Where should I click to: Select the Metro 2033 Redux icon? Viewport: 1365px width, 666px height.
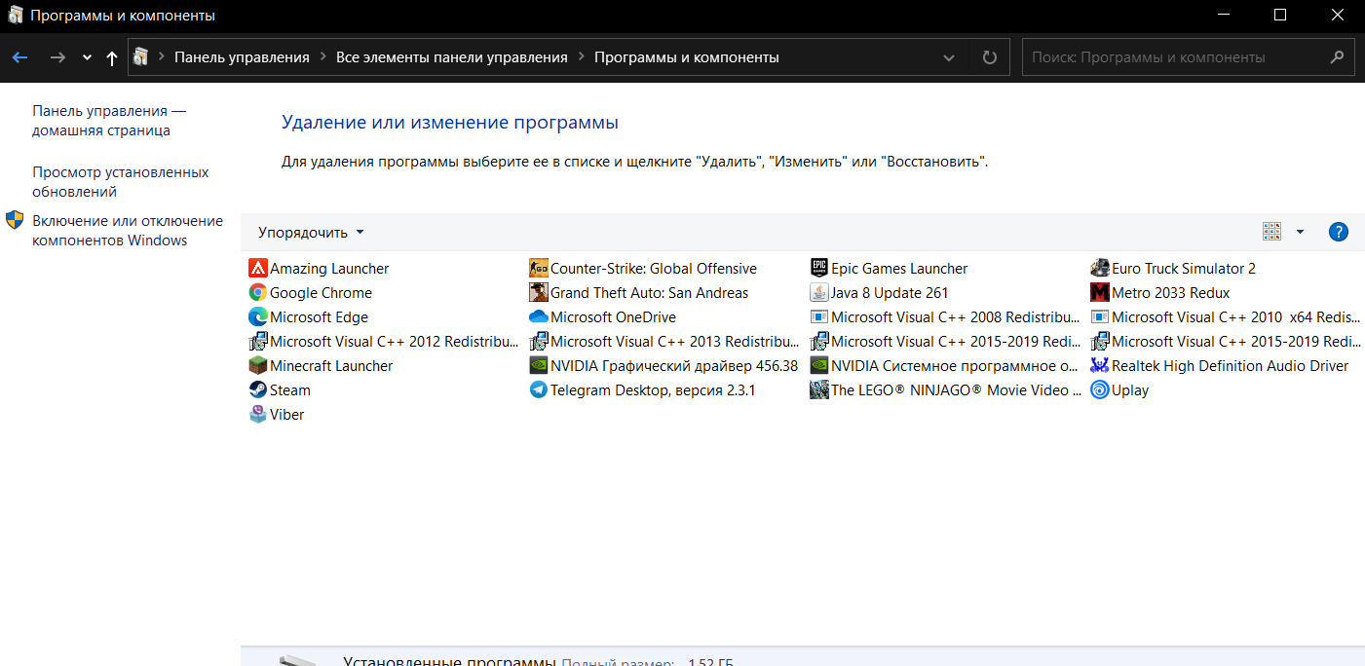(1100, 293)
